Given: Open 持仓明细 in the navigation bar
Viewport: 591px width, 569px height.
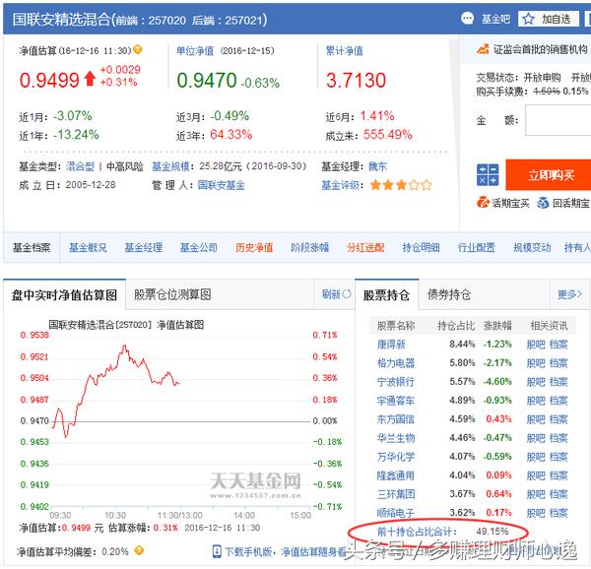Looking at the screenshot, I should [421, 247].
